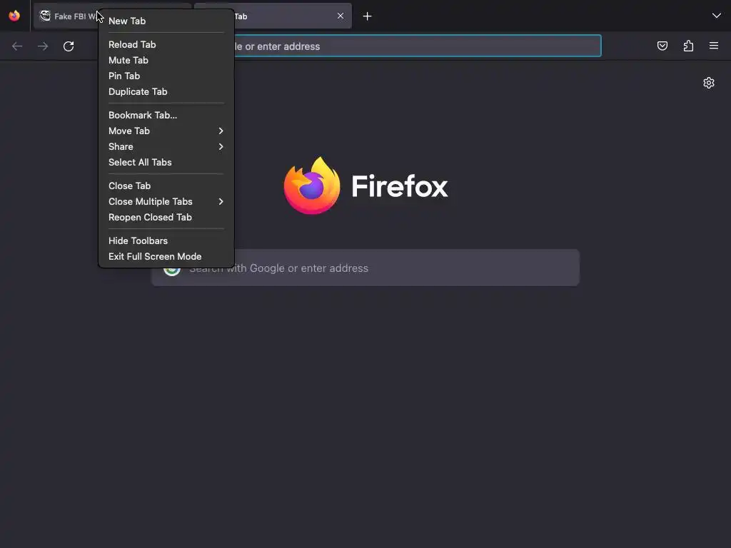Choose Select All Tabs

click(166, 162)
